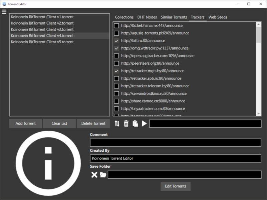Click the Save Folder path field
This screenshot has width=267, height=200.
(x=185, y=175)
